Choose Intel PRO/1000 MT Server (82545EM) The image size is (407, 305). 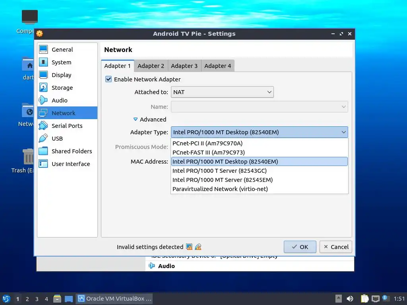259,180
